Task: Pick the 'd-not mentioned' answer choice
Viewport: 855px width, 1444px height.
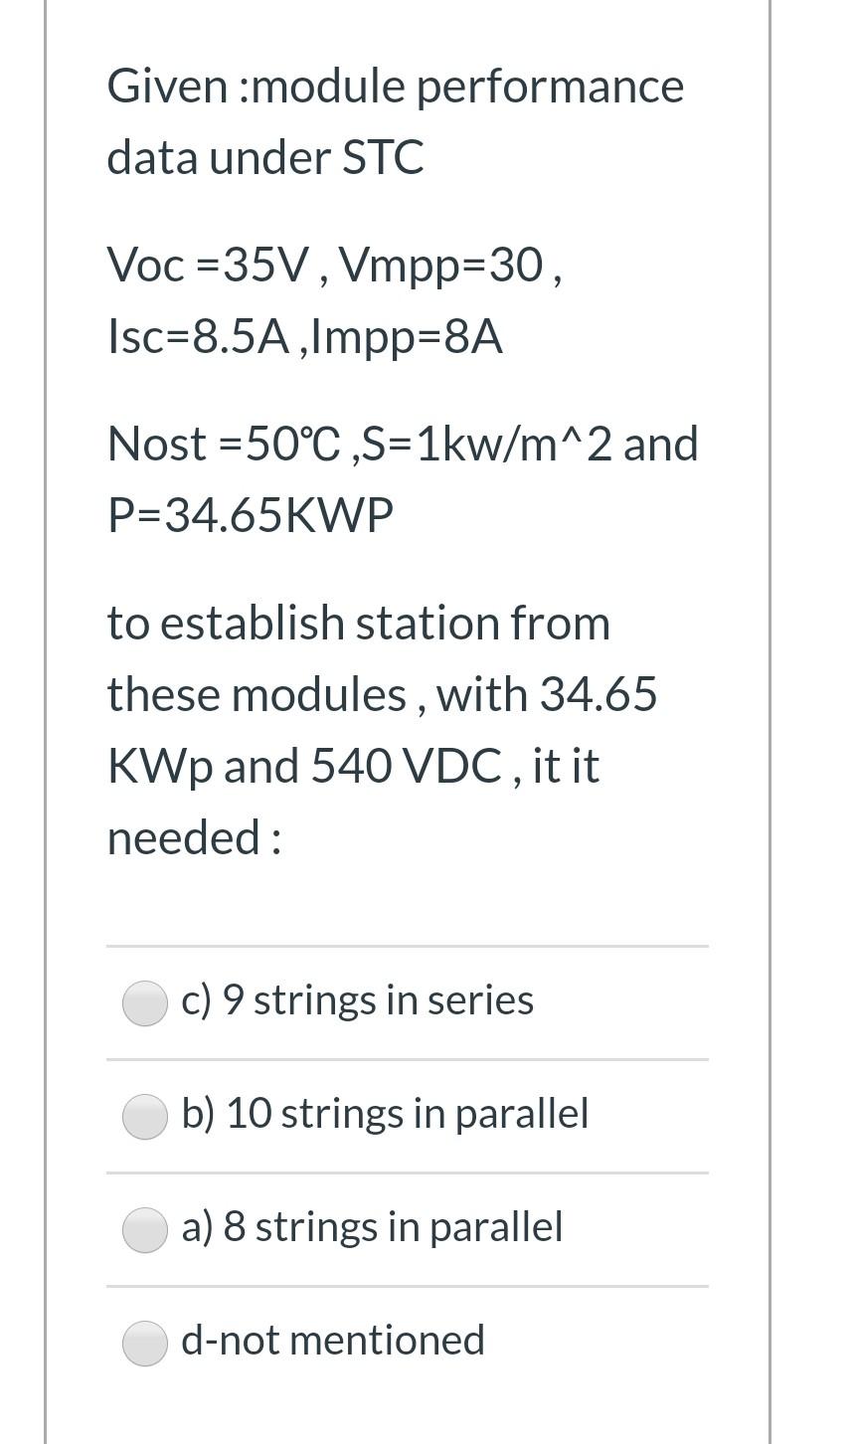Action: pyautogui.click(x=333, y=1341)
